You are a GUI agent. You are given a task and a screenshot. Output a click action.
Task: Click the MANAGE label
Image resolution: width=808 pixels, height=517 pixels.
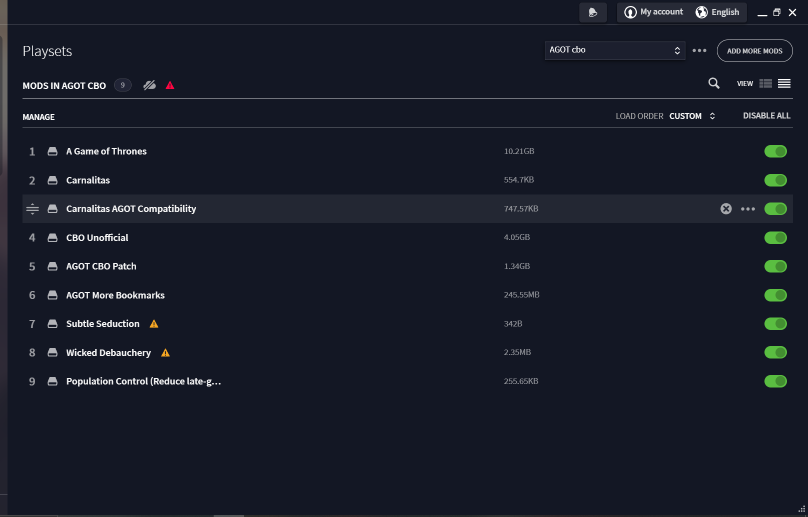coord(39,117)
